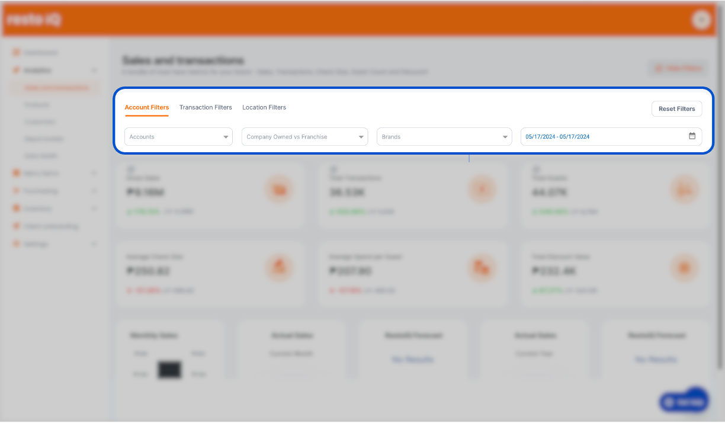This screenshot has width=725, height=423.
Task: Click the Reset Filters button
Action: pos(676,108)
